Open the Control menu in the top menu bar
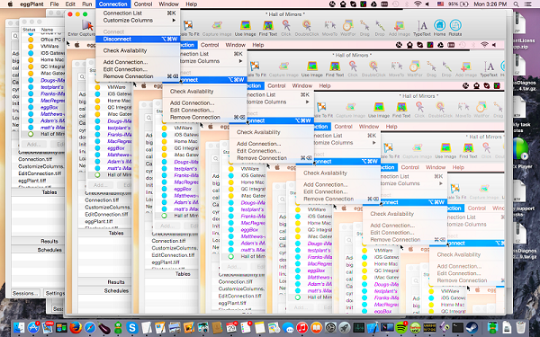The height and width of the screenshot is (337, 540). 142,4
